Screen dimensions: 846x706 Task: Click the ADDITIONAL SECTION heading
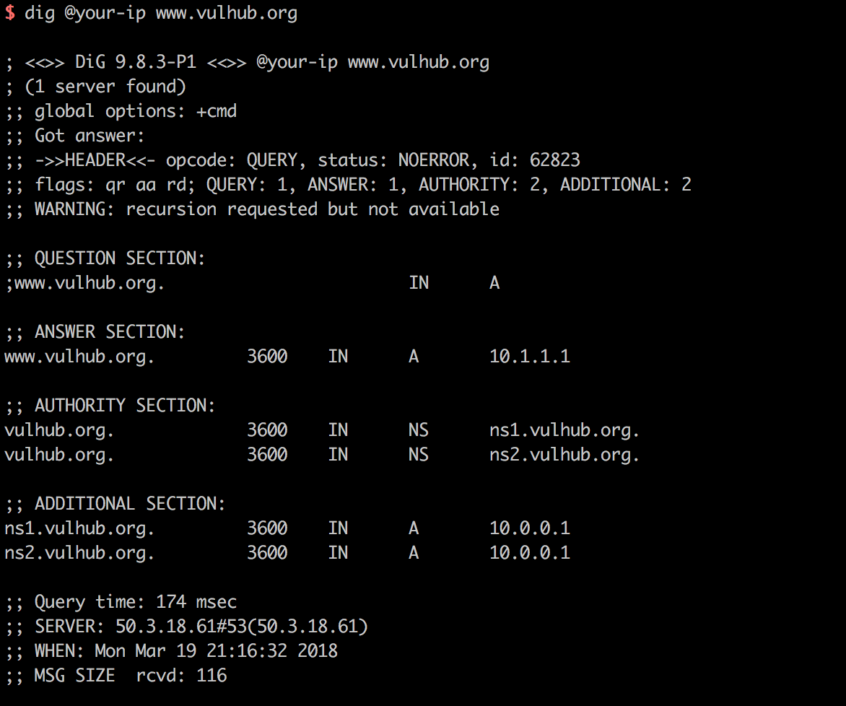[x=115, y=504]
